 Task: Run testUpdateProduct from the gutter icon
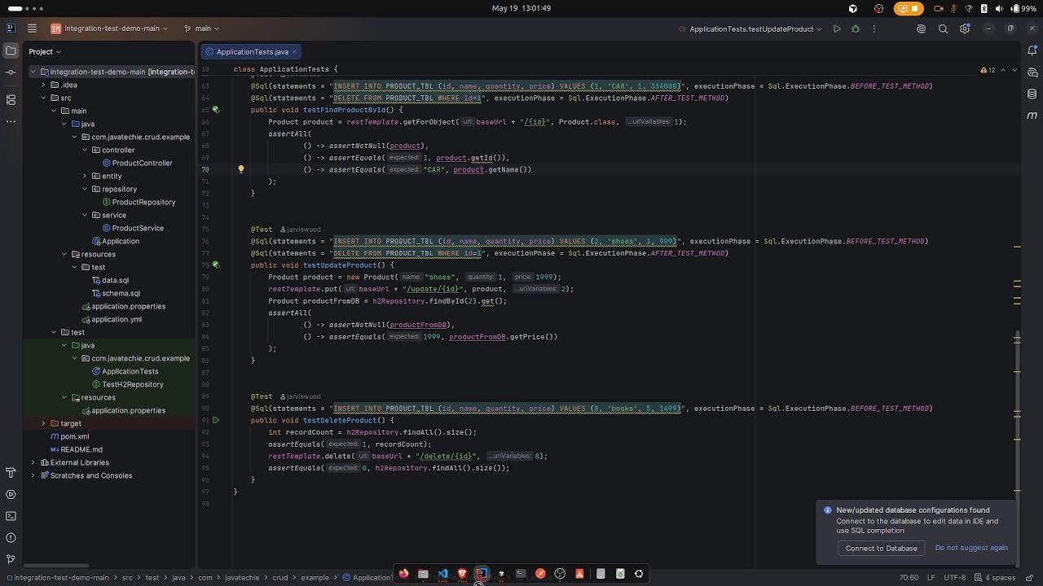(216, 265)
